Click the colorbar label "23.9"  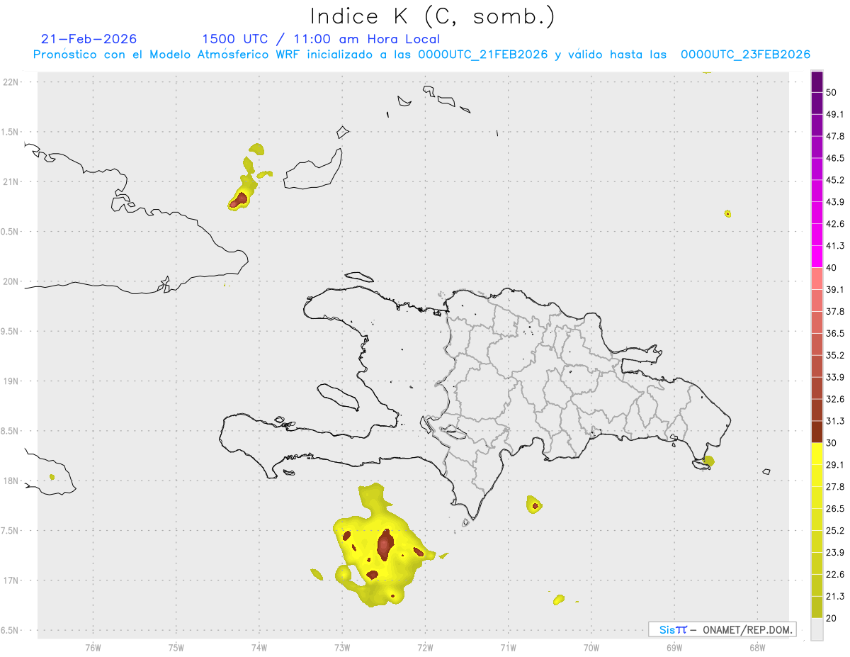835,553
